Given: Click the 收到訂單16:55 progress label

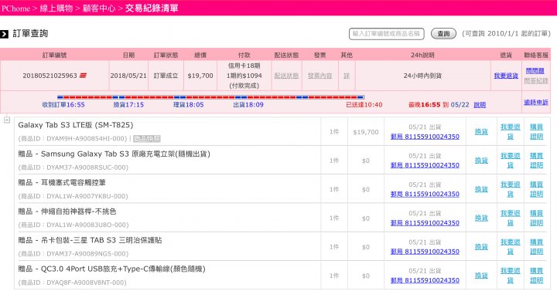Looking at the screenshot, I should coord(63,104).
